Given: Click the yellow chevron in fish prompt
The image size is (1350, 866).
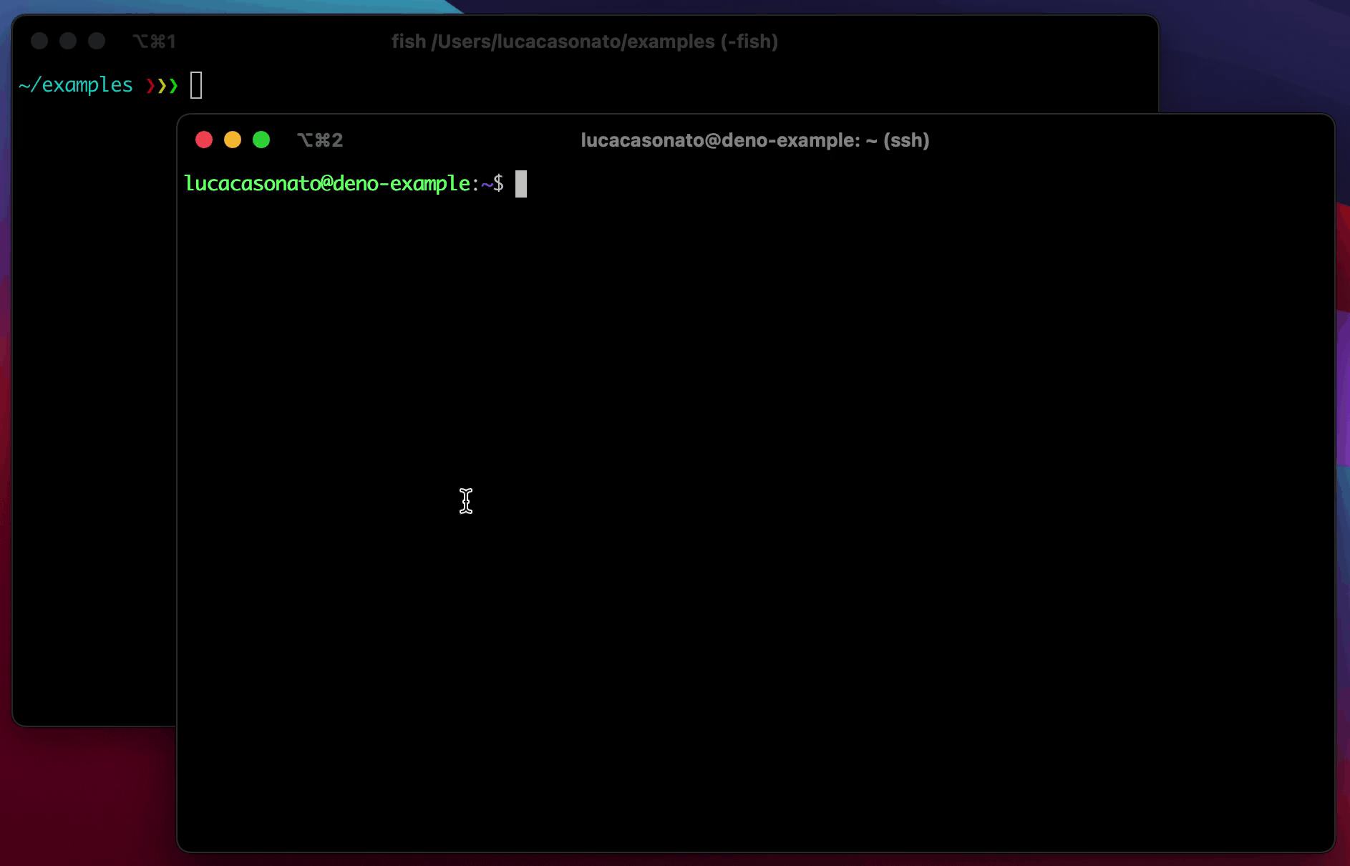Looking at the screenshot, I should click(x=162, y=86).
